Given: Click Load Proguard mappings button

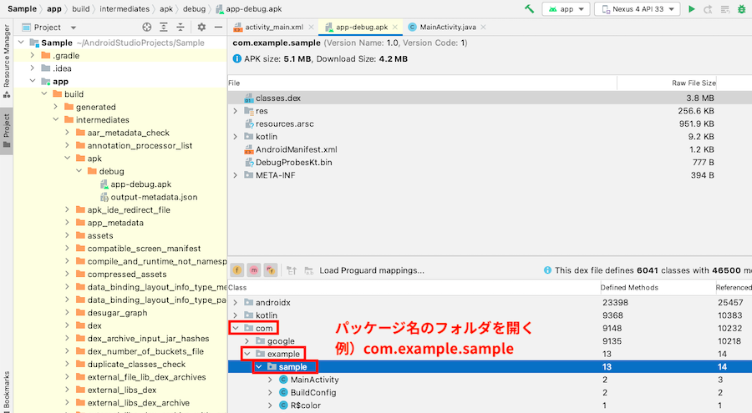Looking at the screenshot, I should pyautogui.click(x=372, y=270).
